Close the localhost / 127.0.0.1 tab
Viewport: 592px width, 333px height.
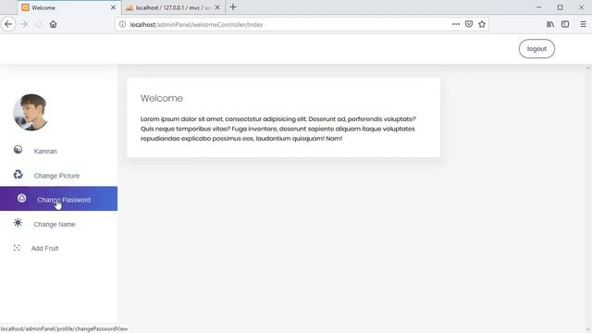217,7
